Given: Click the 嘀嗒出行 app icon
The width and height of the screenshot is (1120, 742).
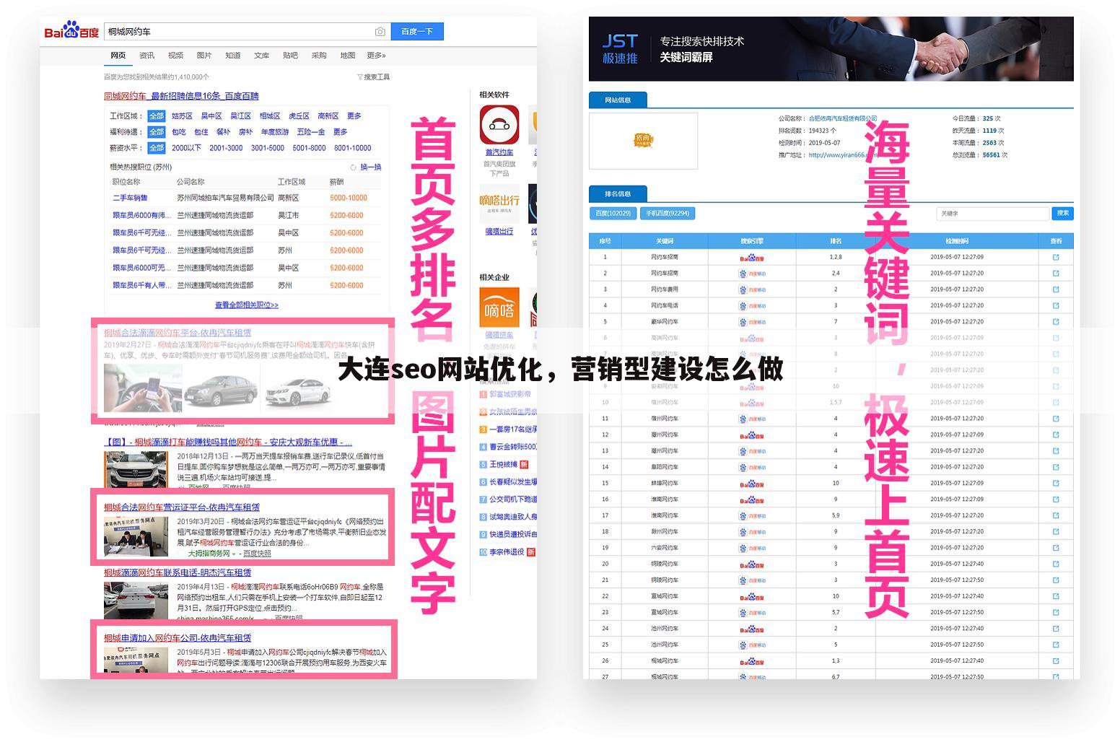Looking at the screenshot, I should pos(499,204).
